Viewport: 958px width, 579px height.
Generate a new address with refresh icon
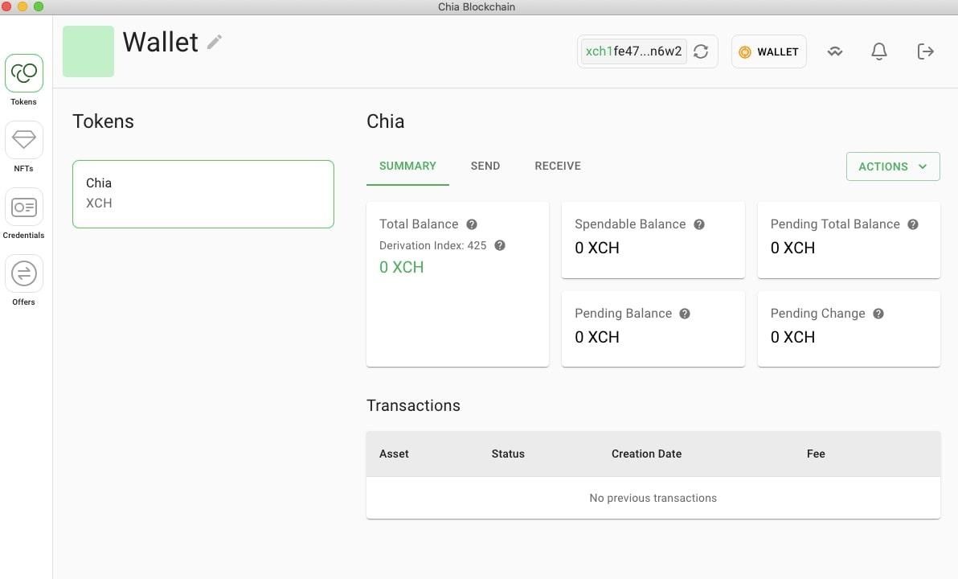tap(701, 51)
